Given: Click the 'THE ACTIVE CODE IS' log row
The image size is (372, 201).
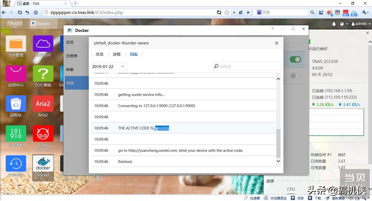Looking at the screenshot, I should pyautogui.click(x=184, y=128).
